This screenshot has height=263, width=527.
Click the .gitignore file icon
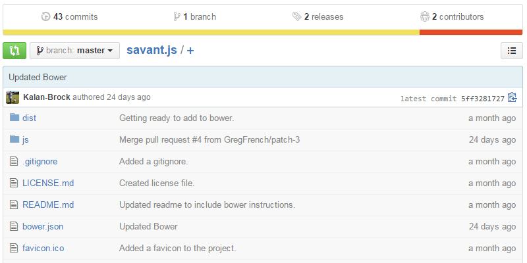pyautogui.click(x=14, y=161)
